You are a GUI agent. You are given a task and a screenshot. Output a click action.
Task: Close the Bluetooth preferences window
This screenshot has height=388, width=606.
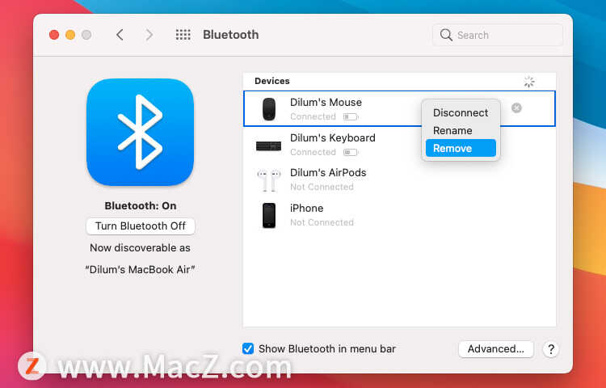54,36
